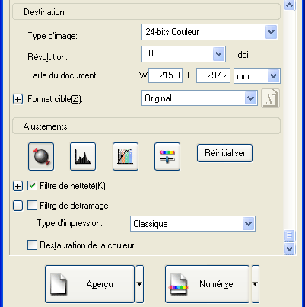Enable Restauration de la couleur checkbox

point(32,245)
